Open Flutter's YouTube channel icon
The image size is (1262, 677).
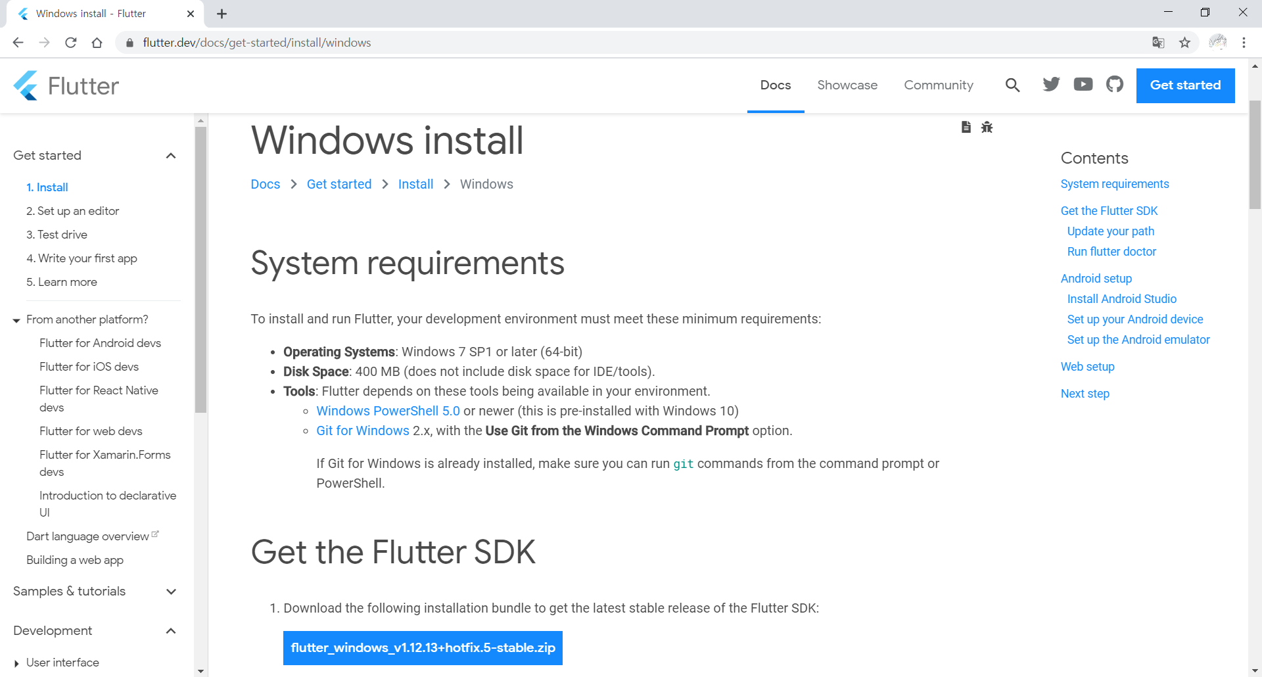(1083, 84)
